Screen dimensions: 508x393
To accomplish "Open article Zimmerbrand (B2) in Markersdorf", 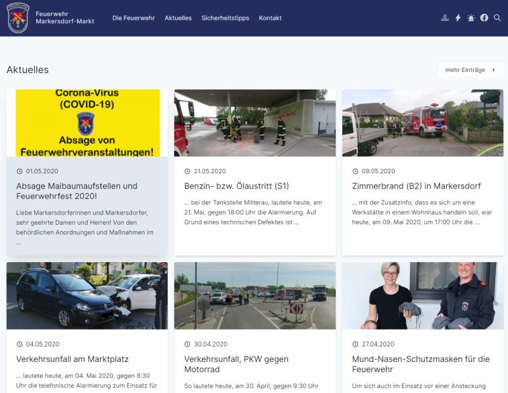I will pyautogui.click(x=417, y=186).
